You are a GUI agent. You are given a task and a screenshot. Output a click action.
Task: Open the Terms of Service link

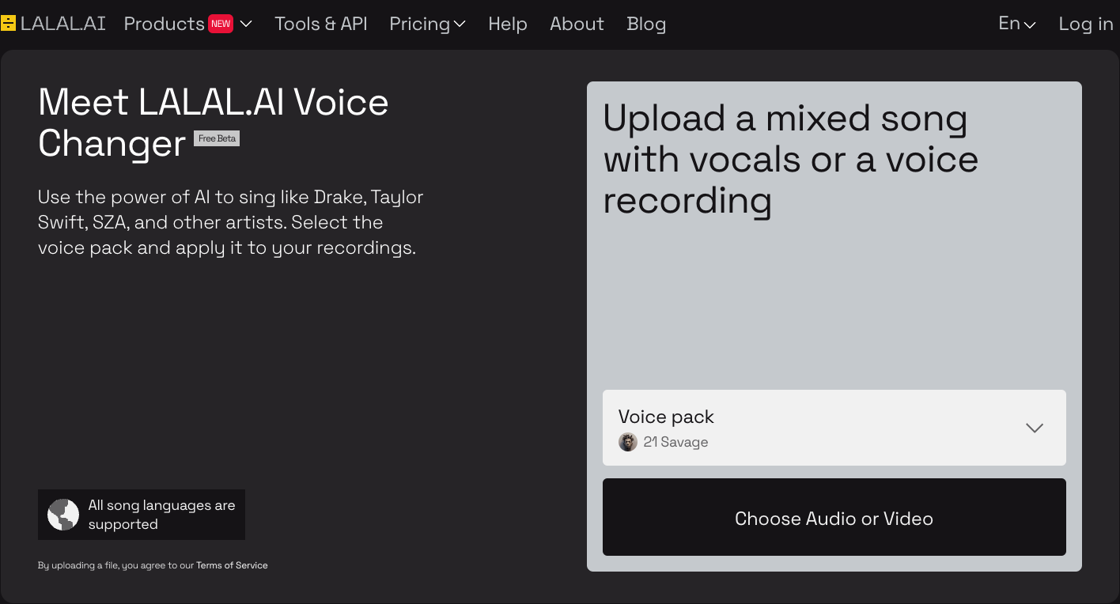click(232, 565)
